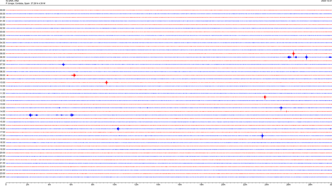Select the 06:00 trace time label
Viewport: 332px width, 186px height.
tap(2, 54)
